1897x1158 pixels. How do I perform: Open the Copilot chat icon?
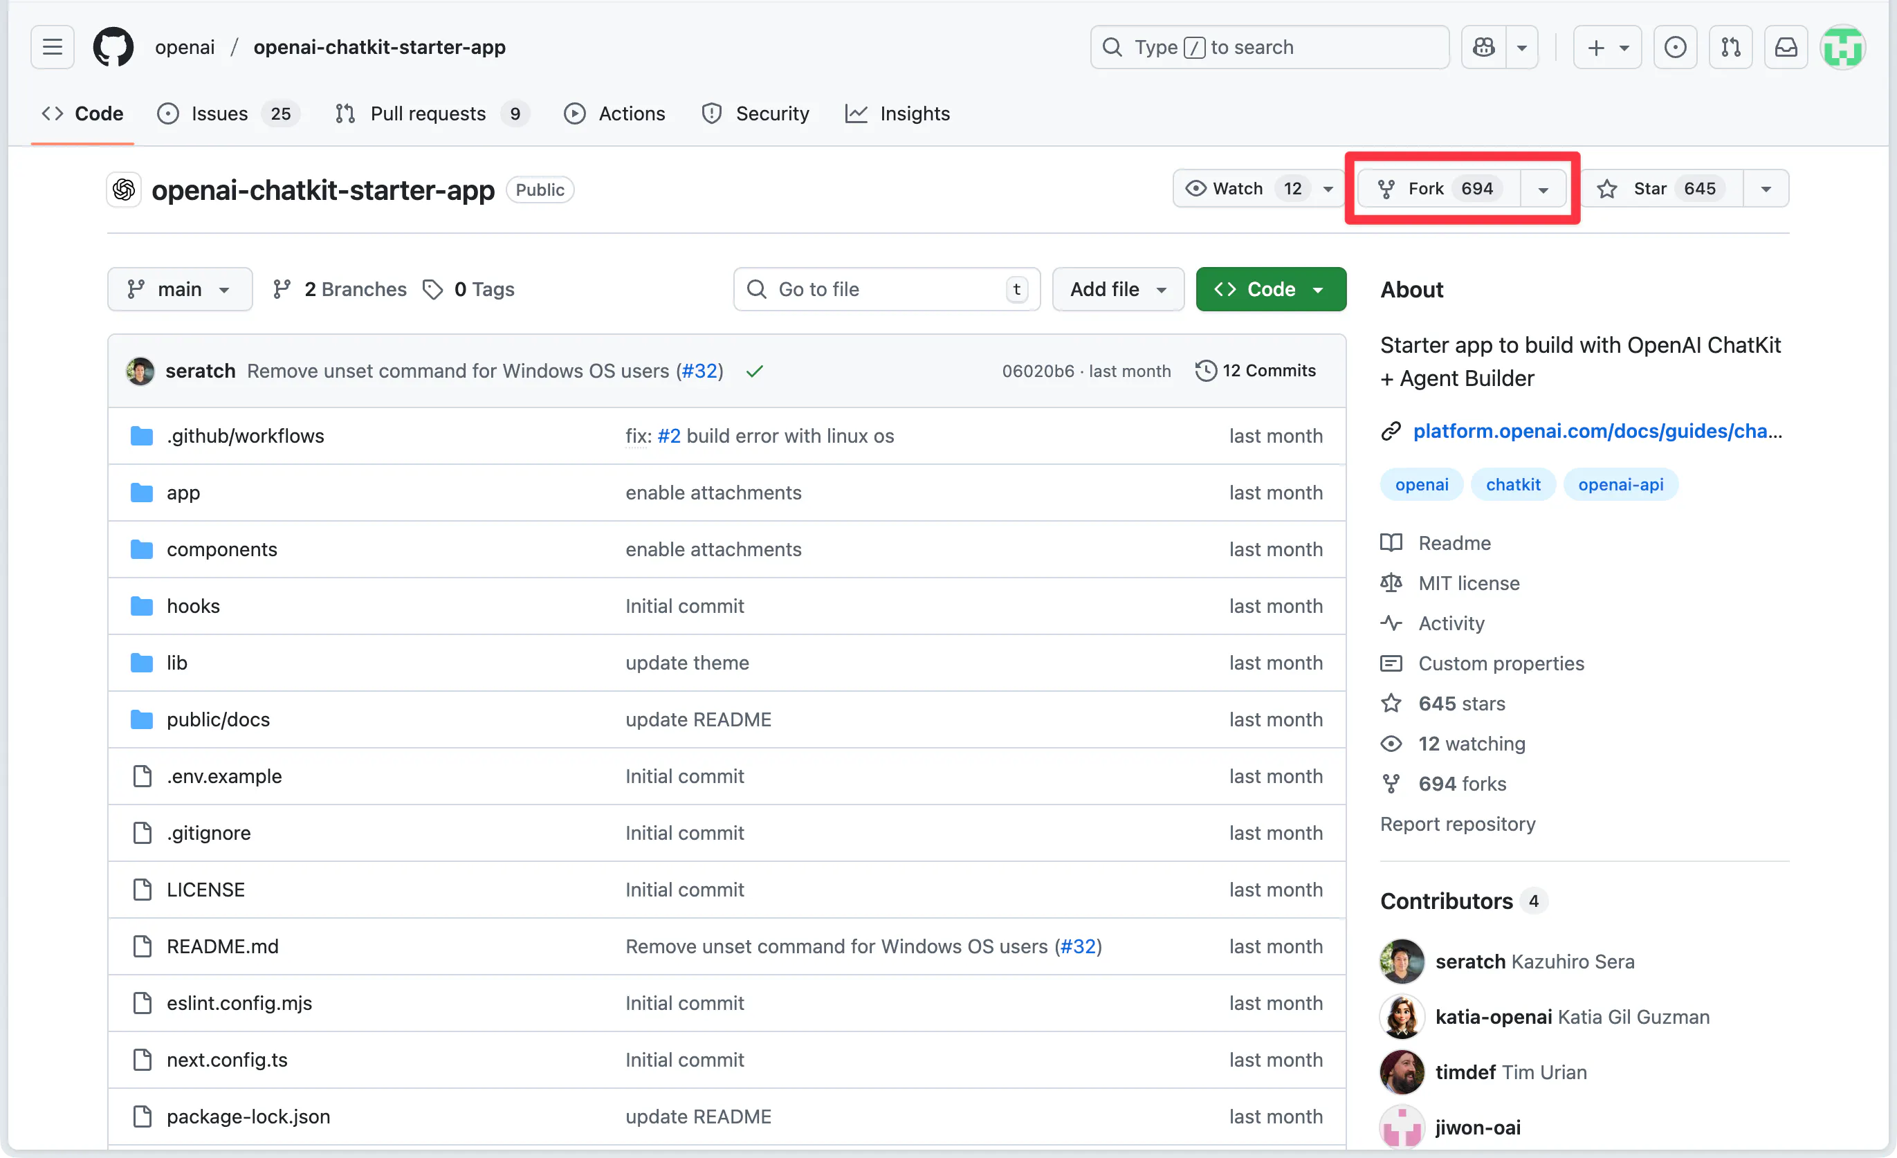click(x=1483, y=47)
